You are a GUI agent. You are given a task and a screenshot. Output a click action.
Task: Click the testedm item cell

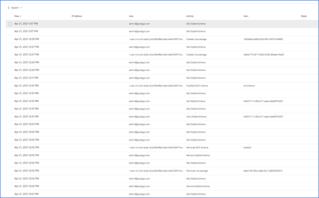247,148
